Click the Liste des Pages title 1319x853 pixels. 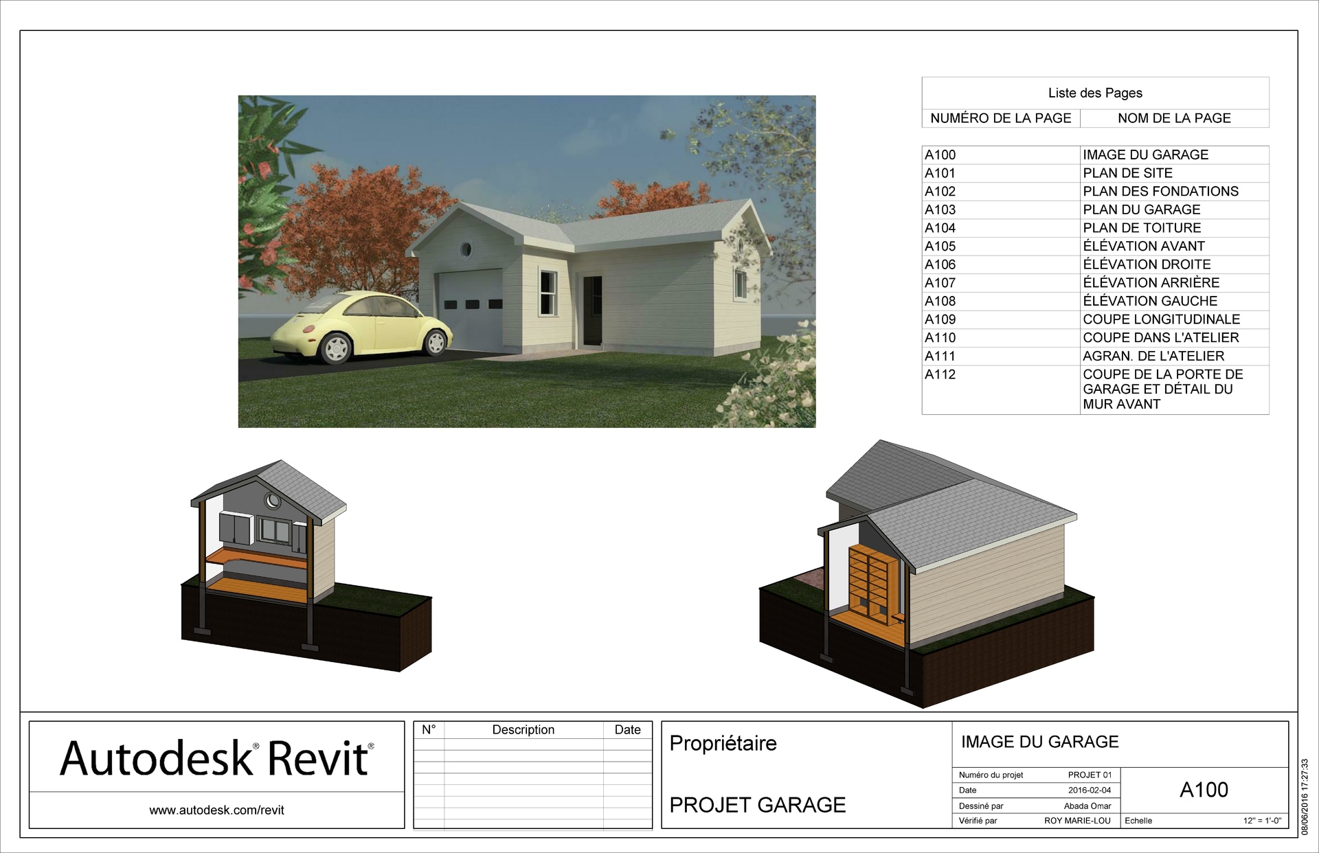1095,93
